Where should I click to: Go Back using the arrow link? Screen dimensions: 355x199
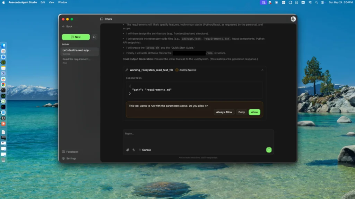(x=67, y=26)
